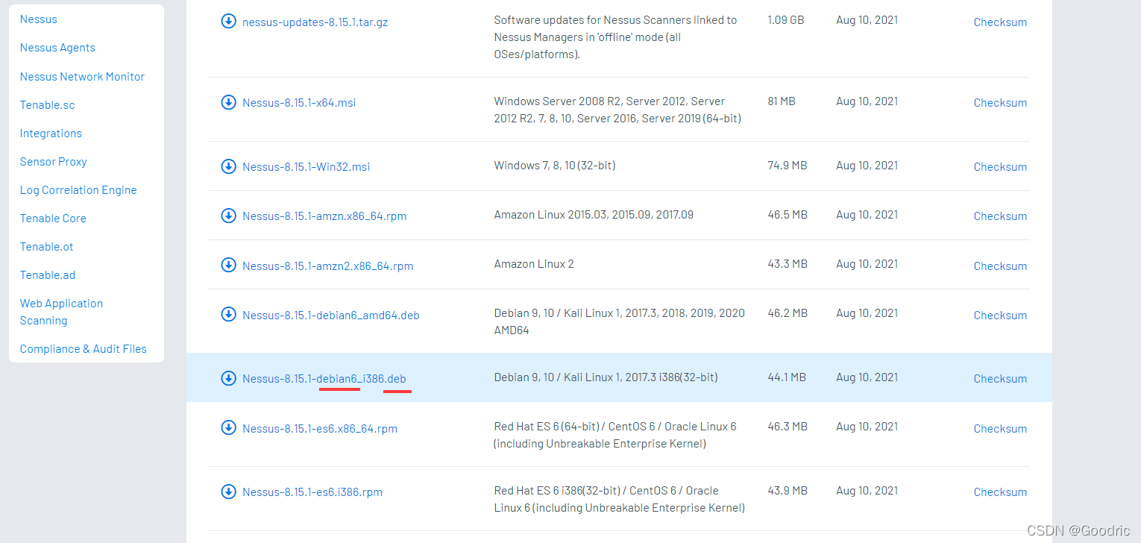The height and width of the screenshot is (543, 1141).
Task: Click the '74.9 MB' file size
Action: pos(788,166)
